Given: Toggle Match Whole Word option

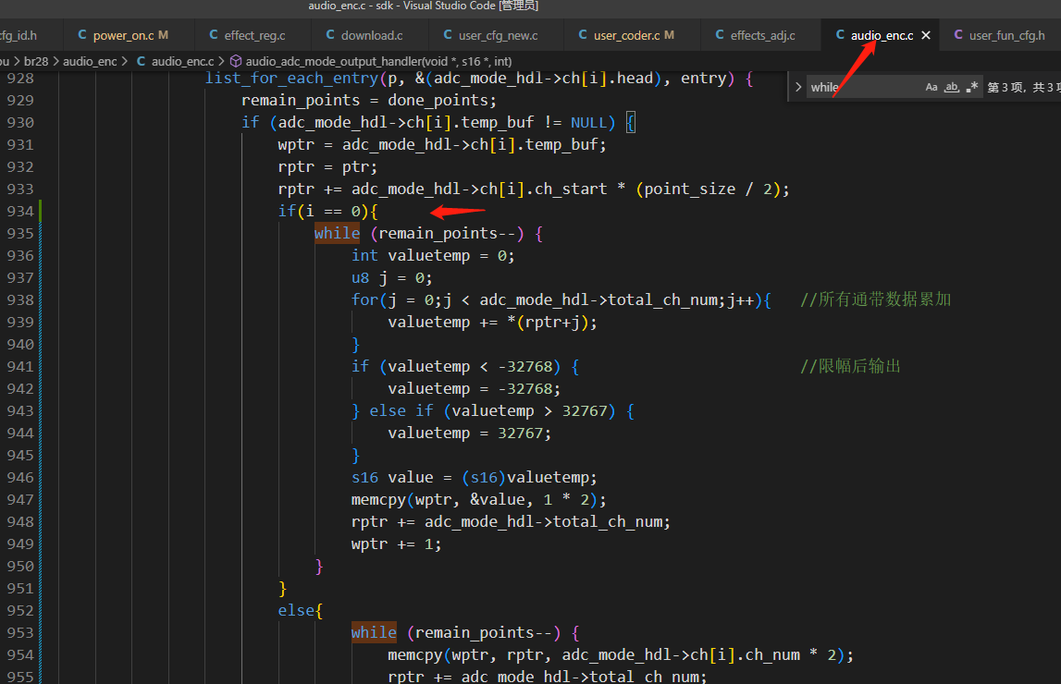Looking at the screenshot, I should point(952,87).
